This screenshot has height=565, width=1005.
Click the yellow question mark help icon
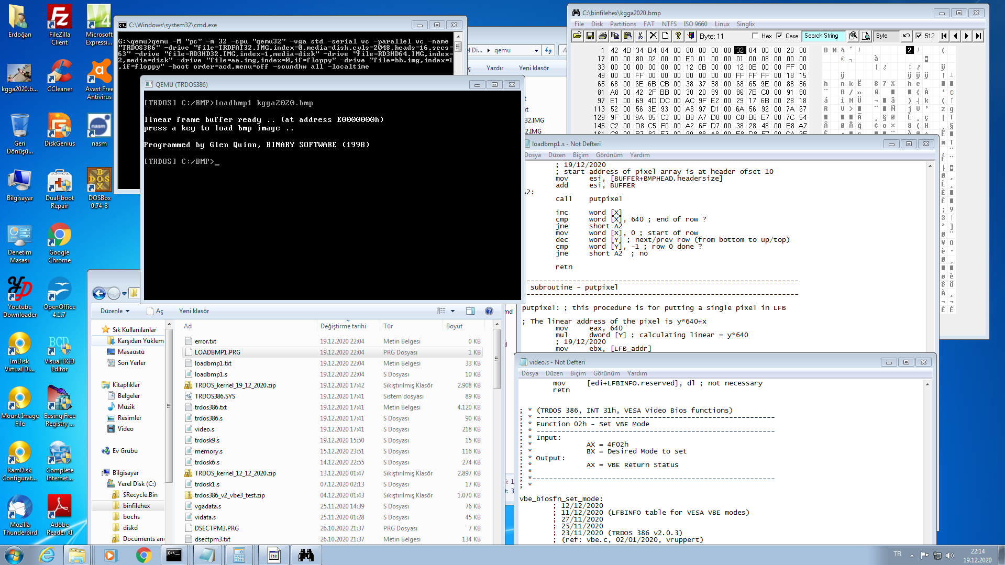678,36
